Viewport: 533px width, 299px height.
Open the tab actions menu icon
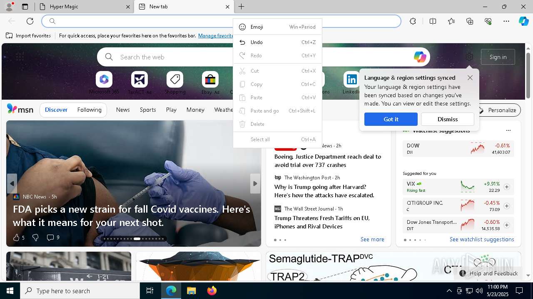tap(25, 7)
